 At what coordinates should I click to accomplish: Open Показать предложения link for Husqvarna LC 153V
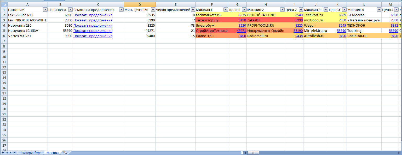tap(93, 31)
